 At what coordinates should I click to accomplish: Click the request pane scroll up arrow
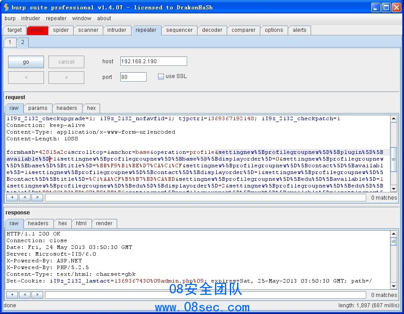(394, 119)
